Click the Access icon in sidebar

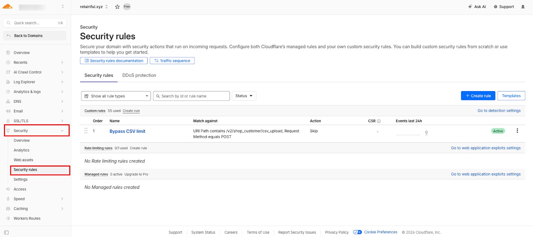point(8,189)
